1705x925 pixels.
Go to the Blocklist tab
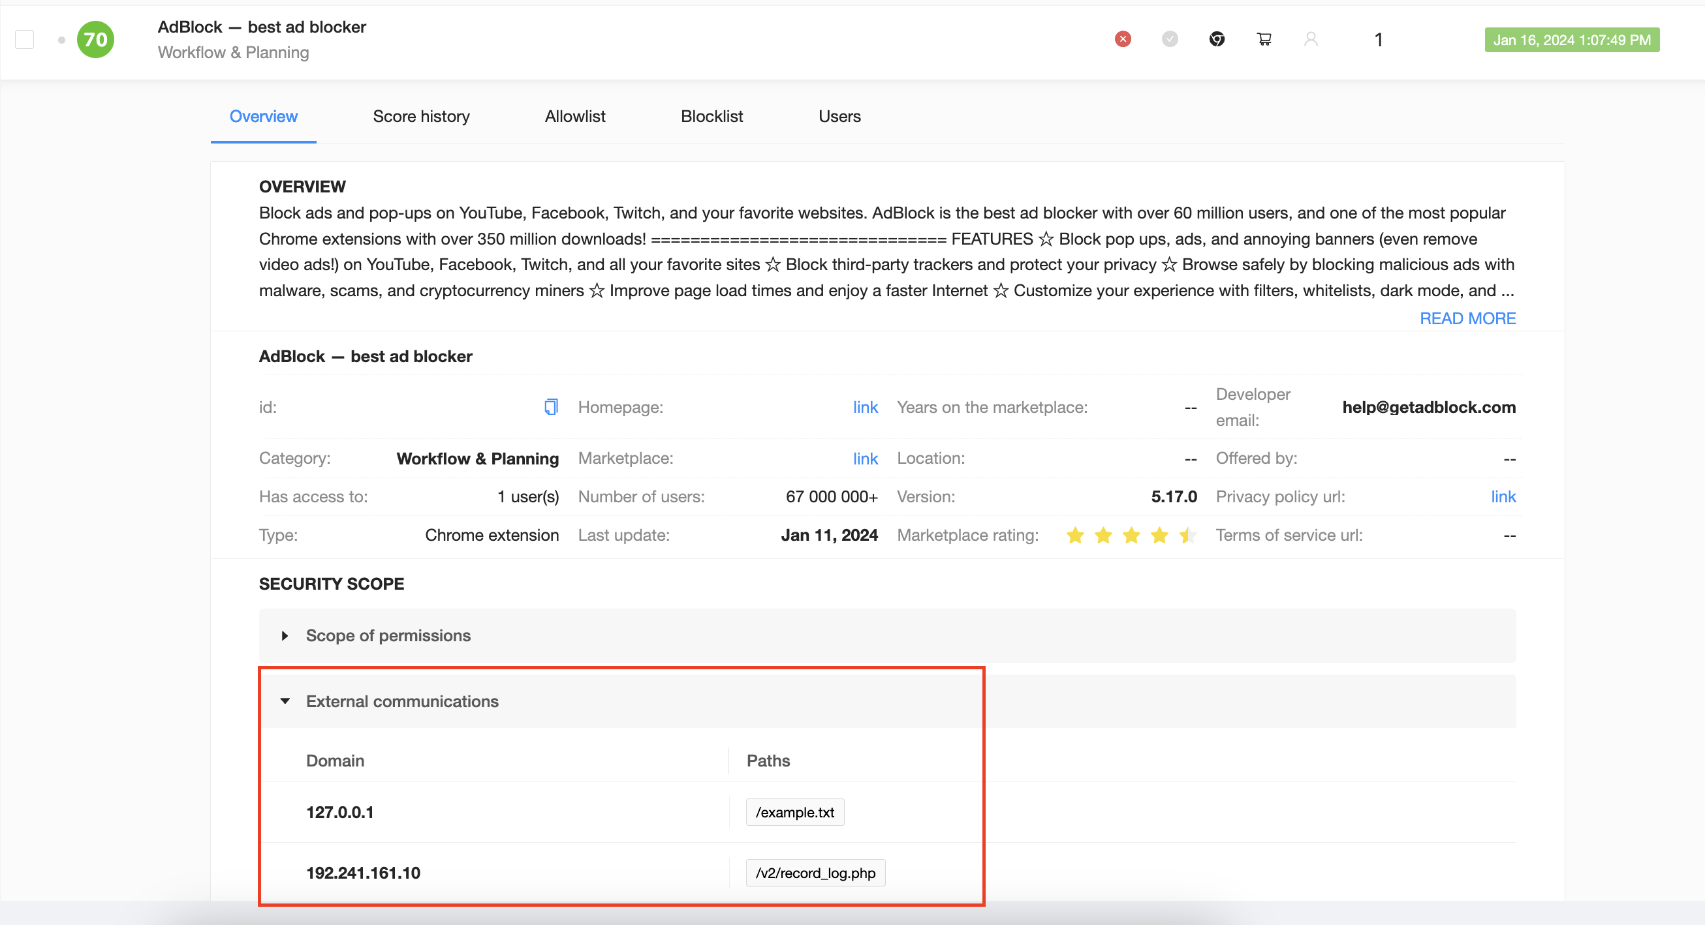712,117
